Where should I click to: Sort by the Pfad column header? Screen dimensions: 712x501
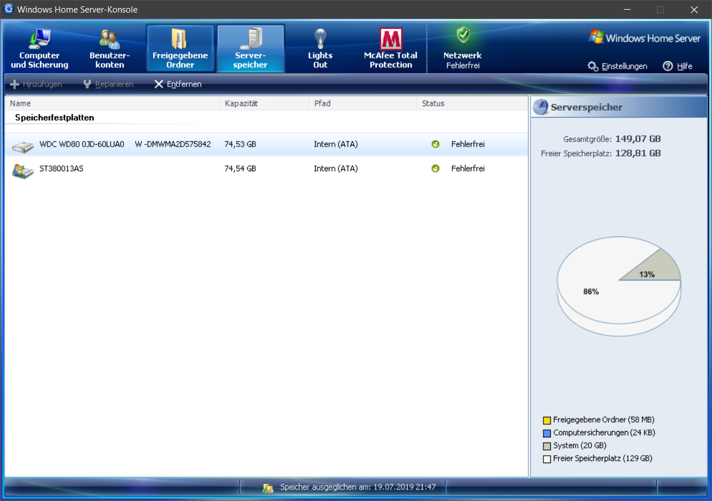tap(363, 104)
